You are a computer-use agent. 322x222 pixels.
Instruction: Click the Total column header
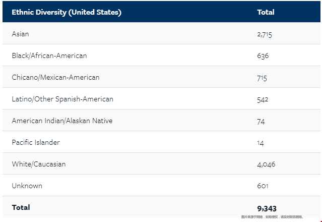(x=266, y=12)
